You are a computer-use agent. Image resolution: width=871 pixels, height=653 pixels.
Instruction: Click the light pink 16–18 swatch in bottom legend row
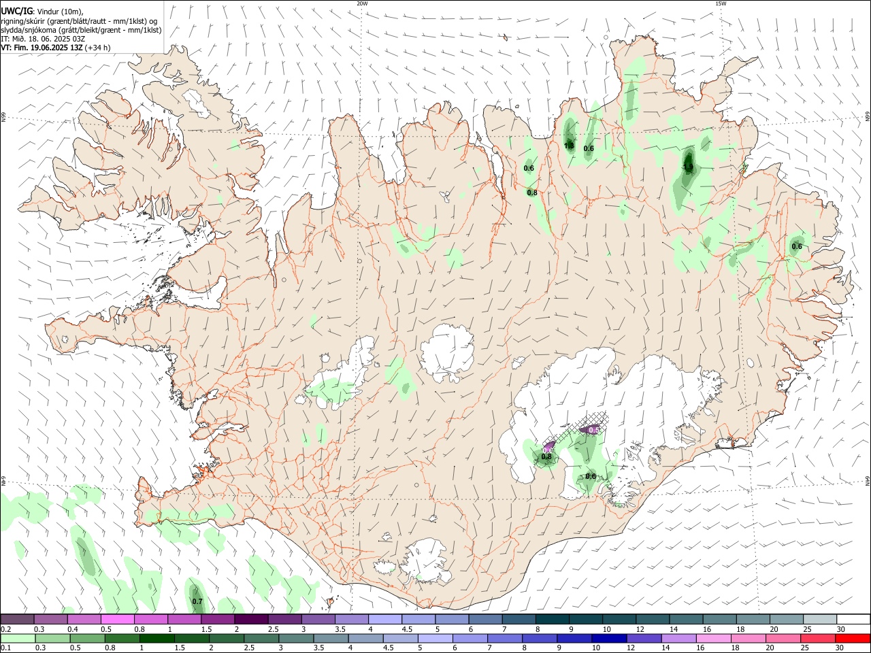(x=713, y=638)
